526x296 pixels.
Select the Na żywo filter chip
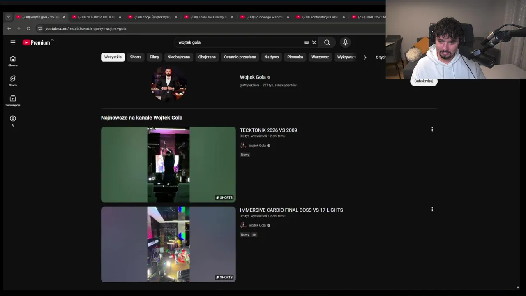272,57
